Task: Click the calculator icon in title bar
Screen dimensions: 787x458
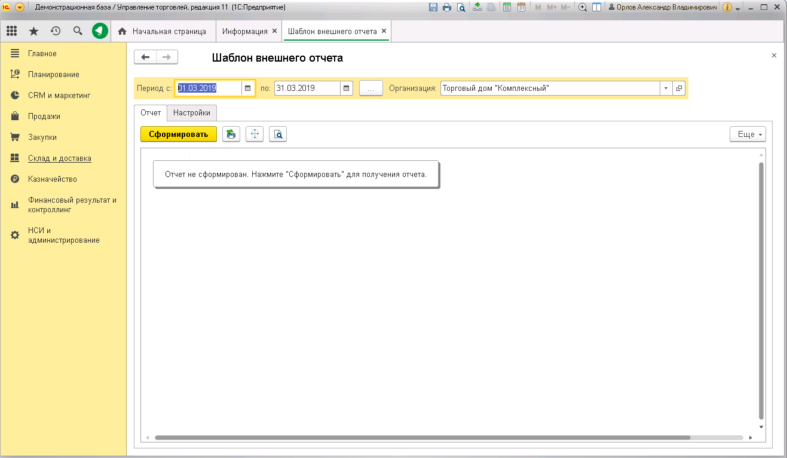Action: 507,7
